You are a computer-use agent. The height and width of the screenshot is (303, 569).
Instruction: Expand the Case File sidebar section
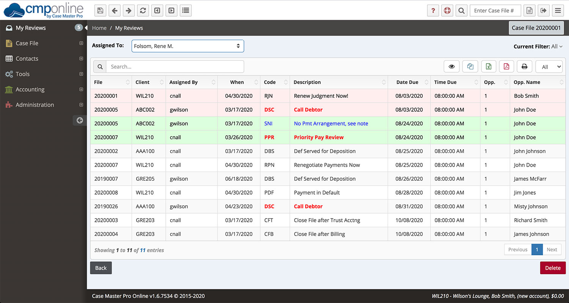point(81,43)
